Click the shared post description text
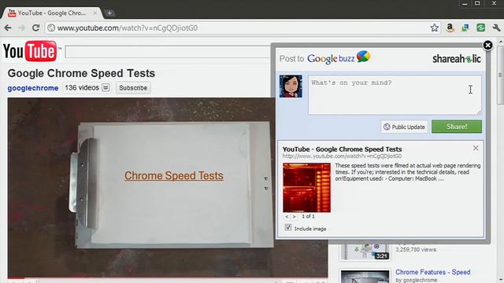 (x=408, y=172)
